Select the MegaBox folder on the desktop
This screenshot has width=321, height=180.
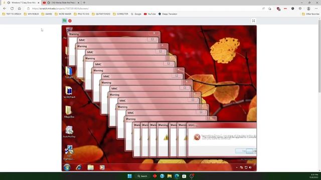pyautogui.click(x=69, y=112)
